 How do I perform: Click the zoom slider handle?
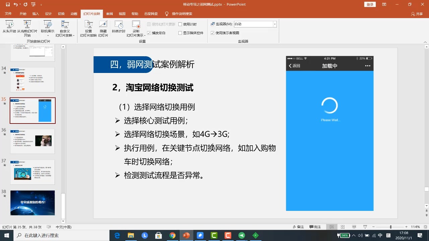point(390,227)
